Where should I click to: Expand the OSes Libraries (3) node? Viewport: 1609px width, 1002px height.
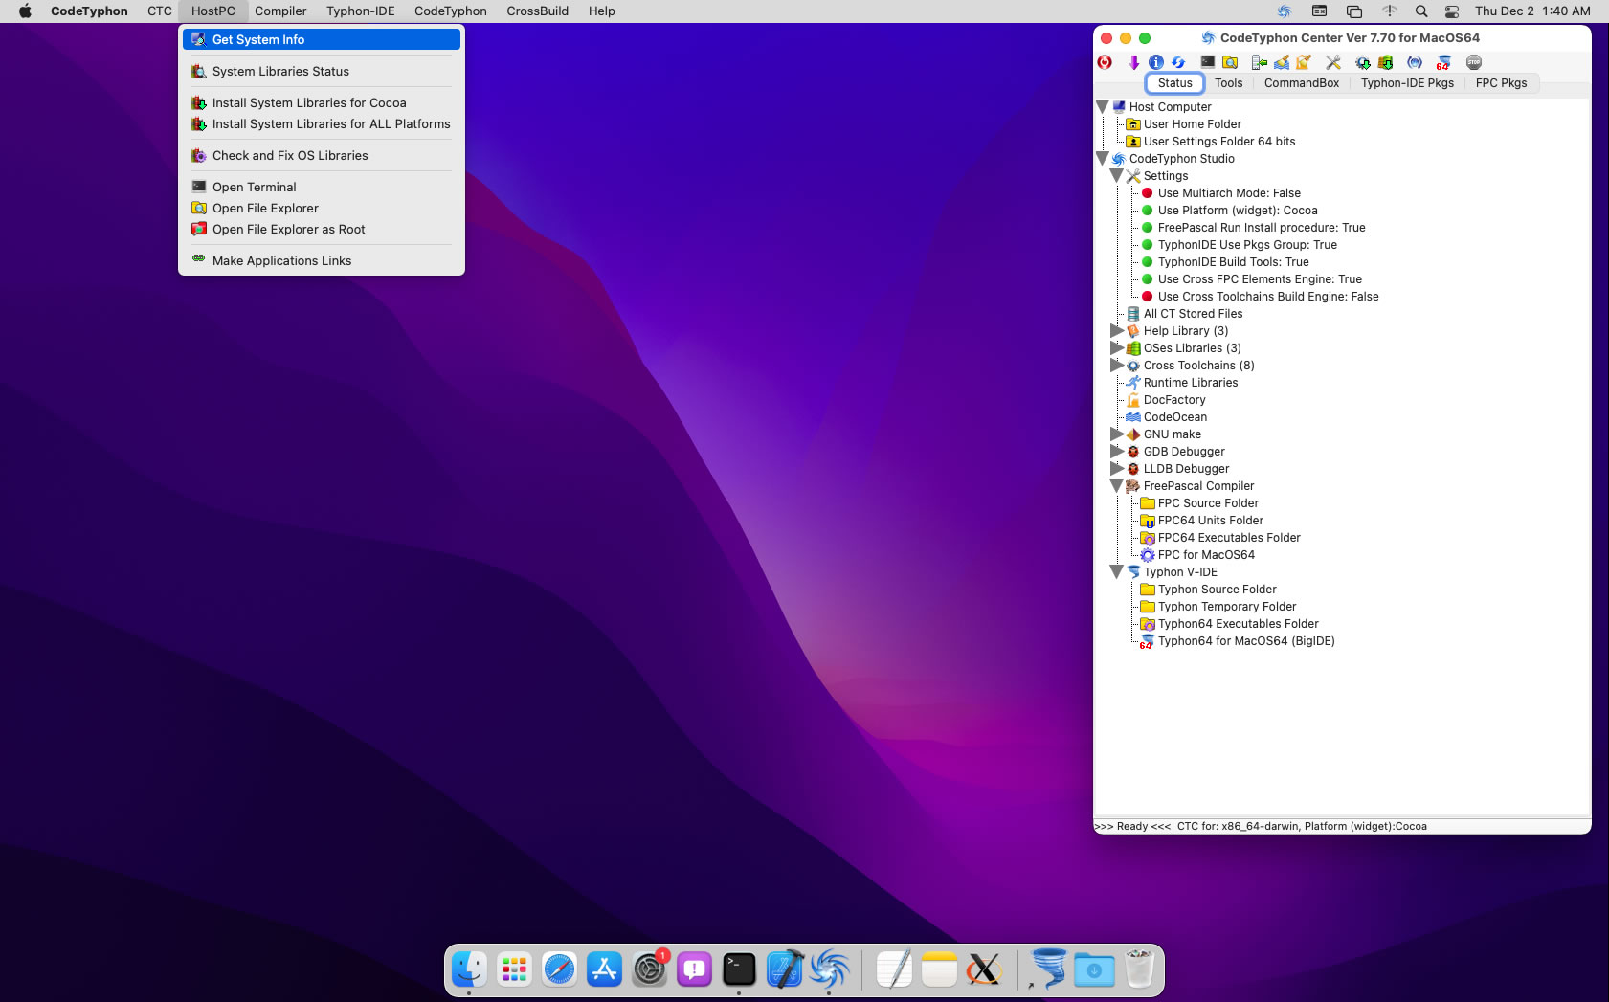pyautogui.click(x=1117, y=347)
